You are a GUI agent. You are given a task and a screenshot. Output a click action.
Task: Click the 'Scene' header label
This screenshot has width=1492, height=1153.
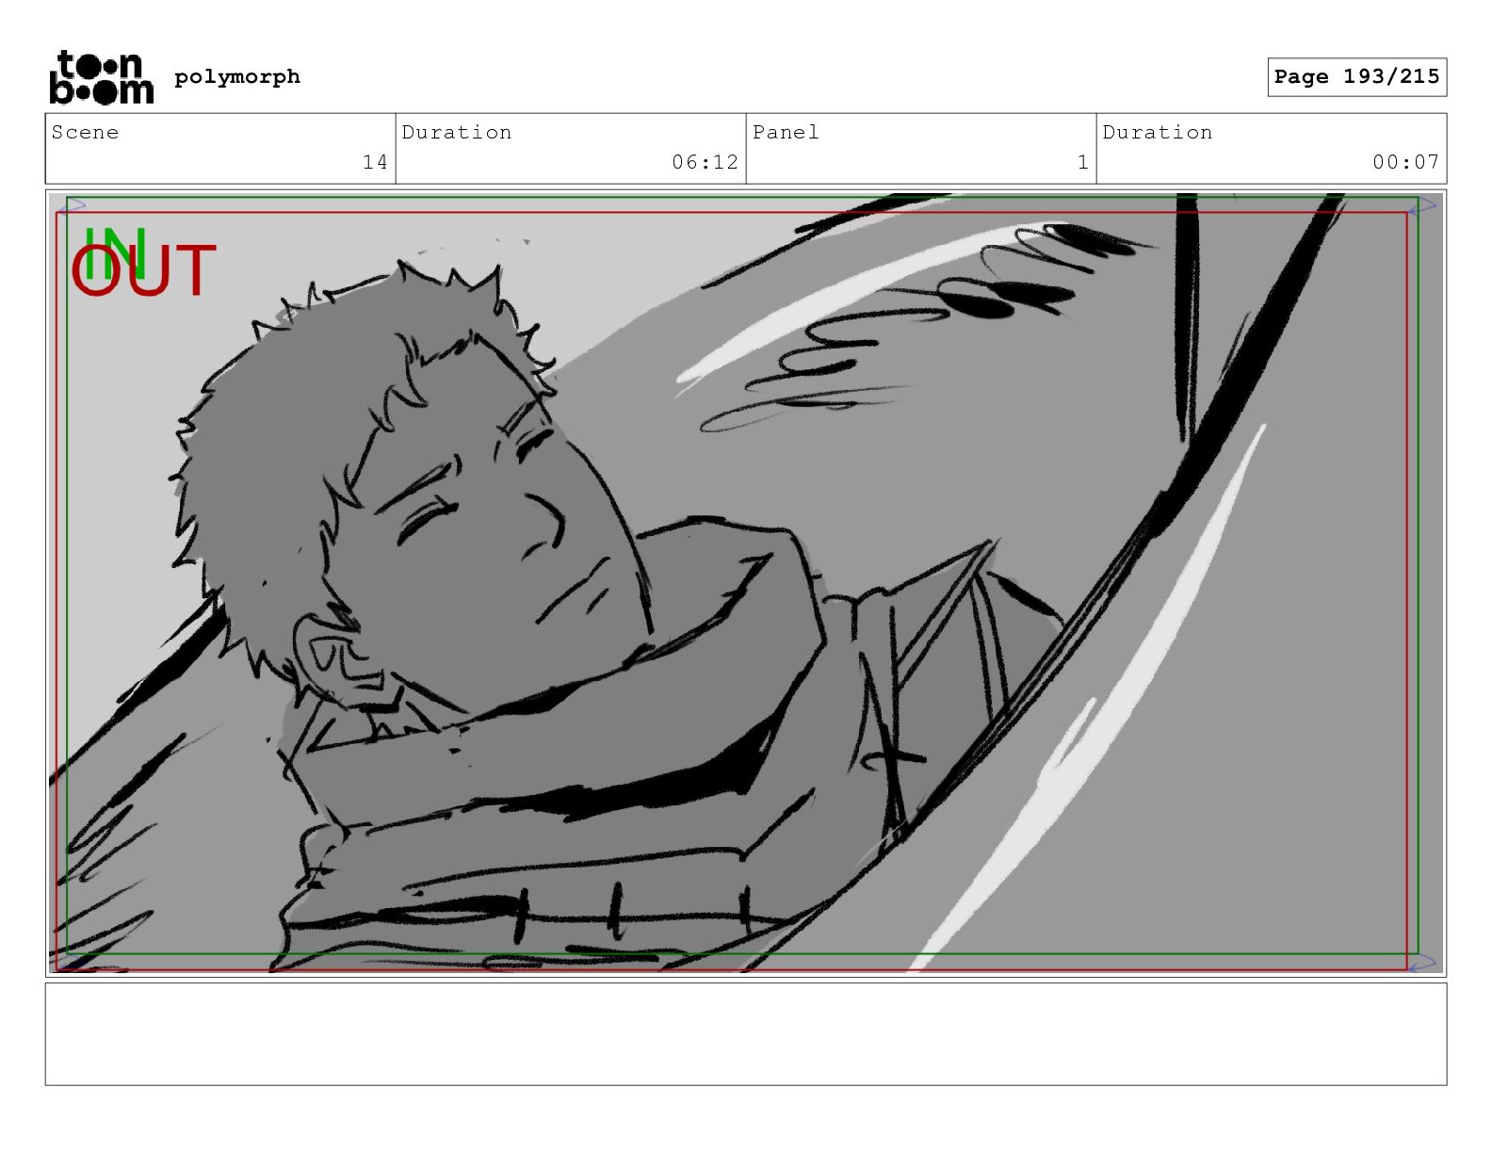tap(85, 132)
